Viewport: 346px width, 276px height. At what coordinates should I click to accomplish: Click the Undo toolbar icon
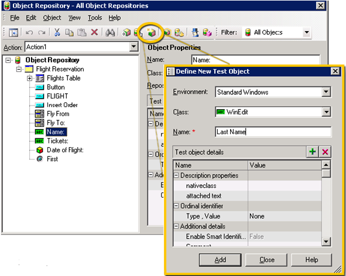tap(29, 33)
